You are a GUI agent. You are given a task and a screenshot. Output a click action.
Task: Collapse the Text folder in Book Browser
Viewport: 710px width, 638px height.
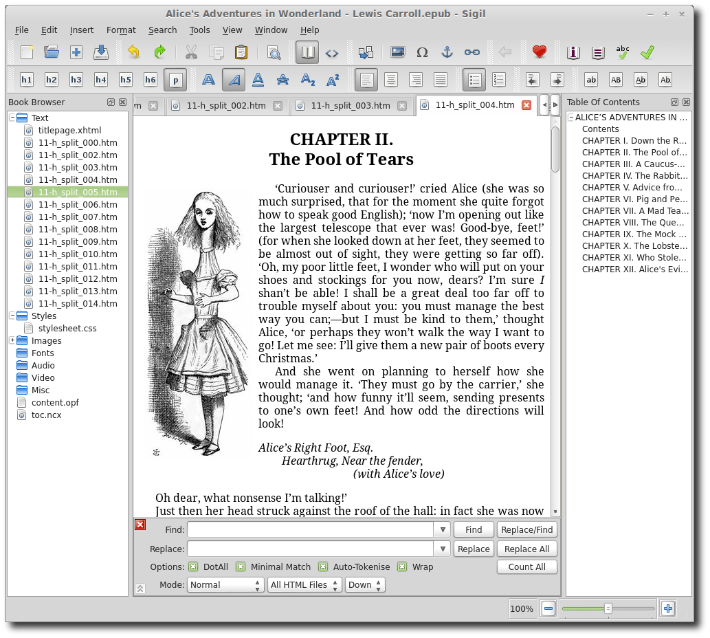(13, 118)
